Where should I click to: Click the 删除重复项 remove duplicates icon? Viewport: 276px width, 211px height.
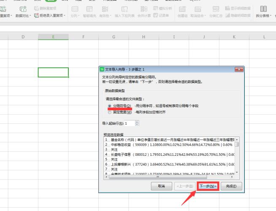point(36,8)
